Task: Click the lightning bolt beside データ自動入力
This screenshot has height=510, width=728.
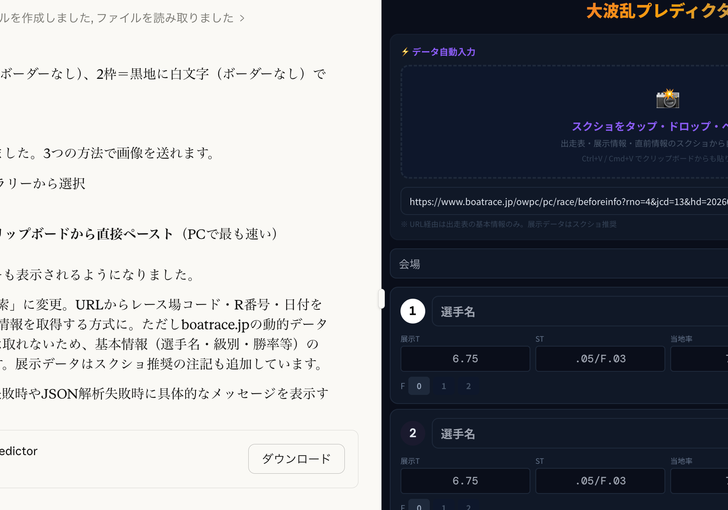Action: [405, 52]
